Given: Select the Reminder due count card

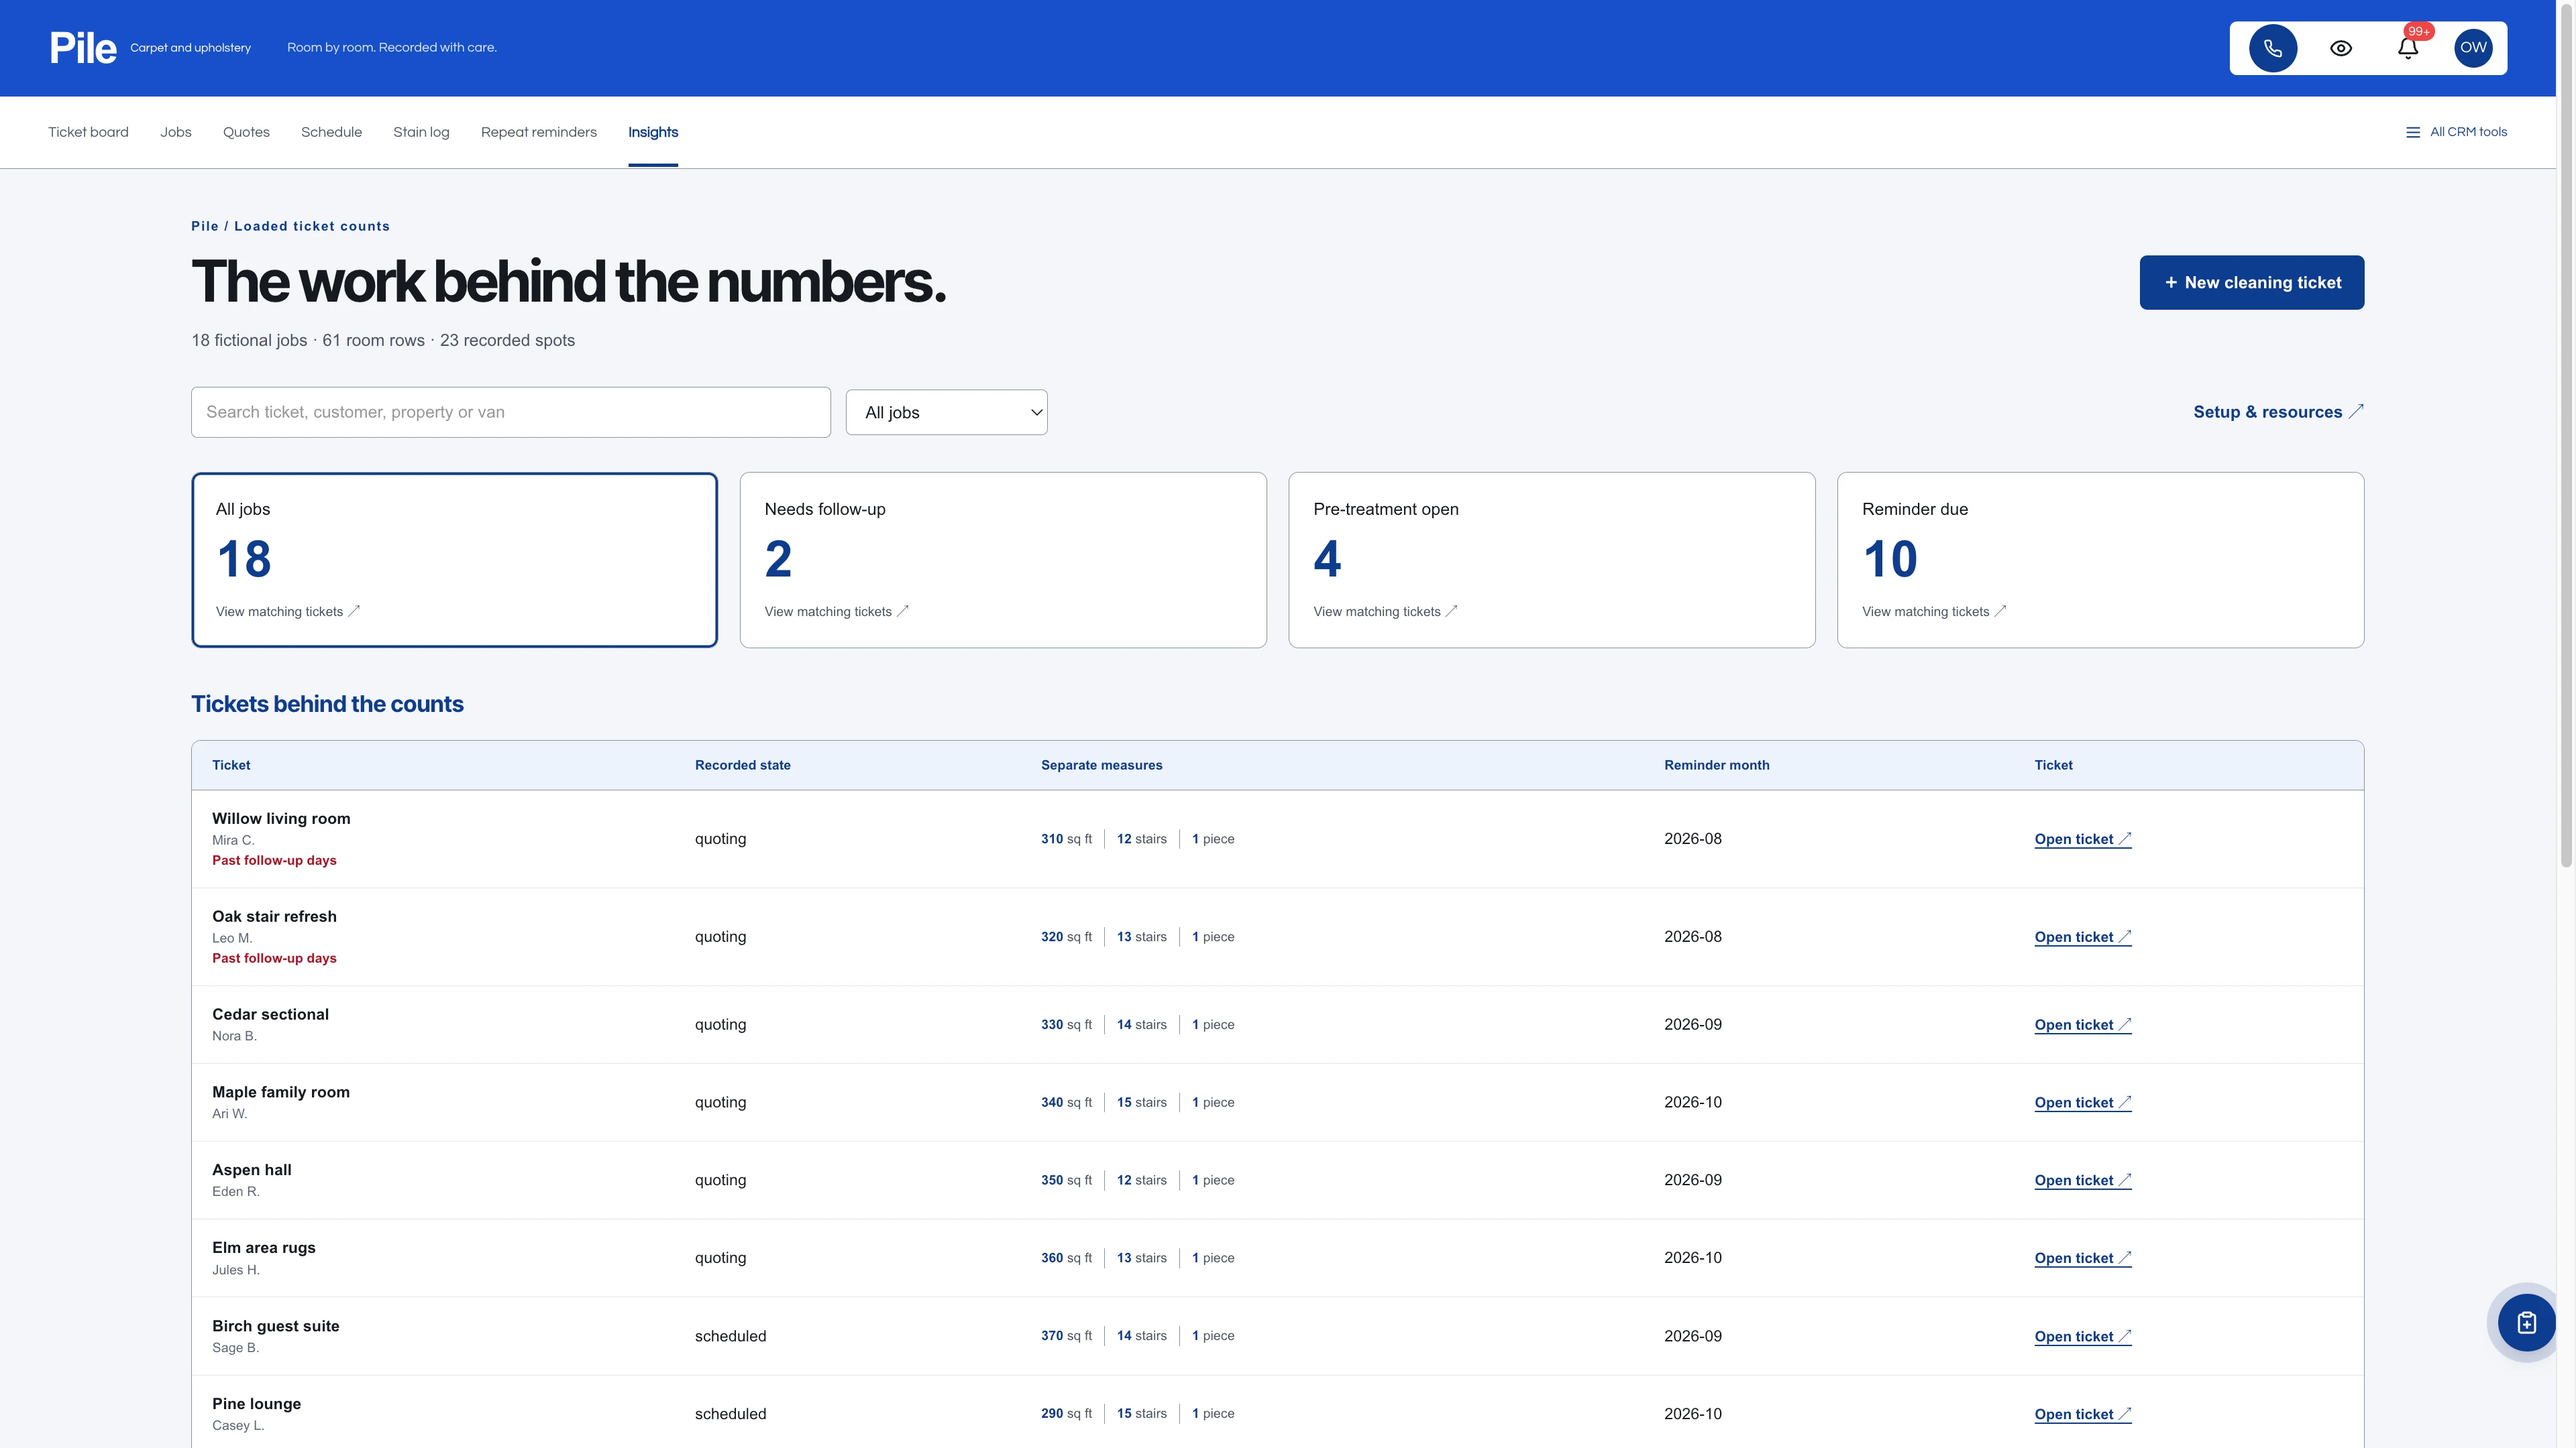Looking at the screenshot, I should (x=2101, y=560).
